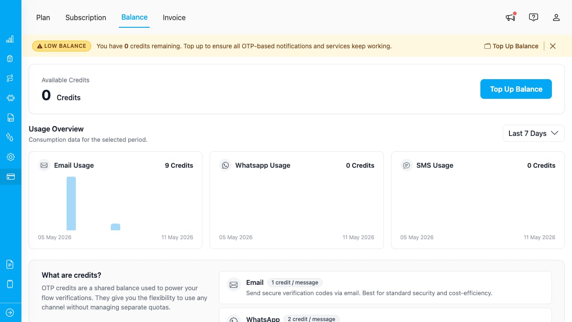Image resolution: width=572 pixels, height=322 pixels.
Task: Click the chat bubble icon on SMS Usage card
Action: click(x=406, y=165)
